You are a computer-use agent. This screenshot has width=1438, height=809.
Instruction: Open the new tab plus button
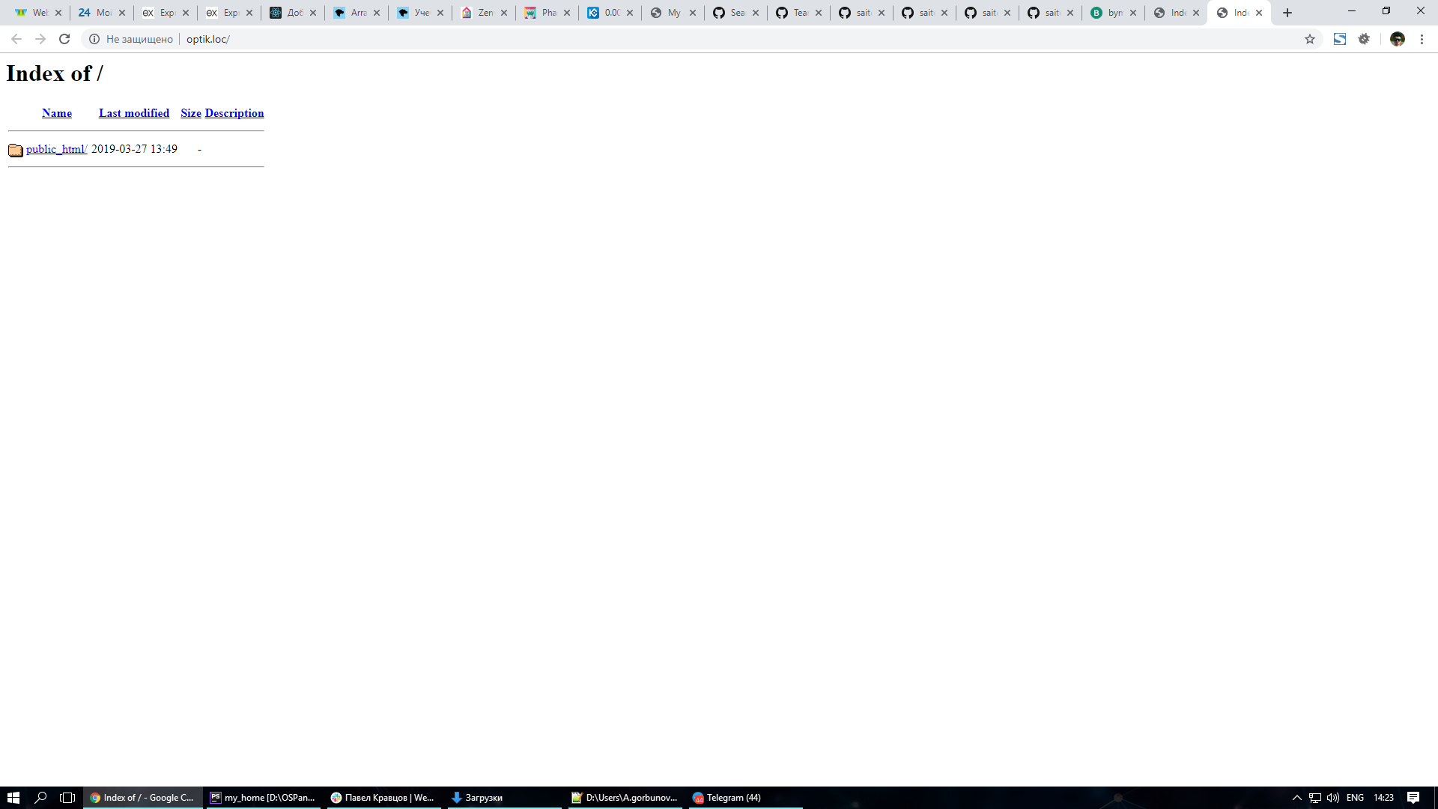tap(1287, 13)
